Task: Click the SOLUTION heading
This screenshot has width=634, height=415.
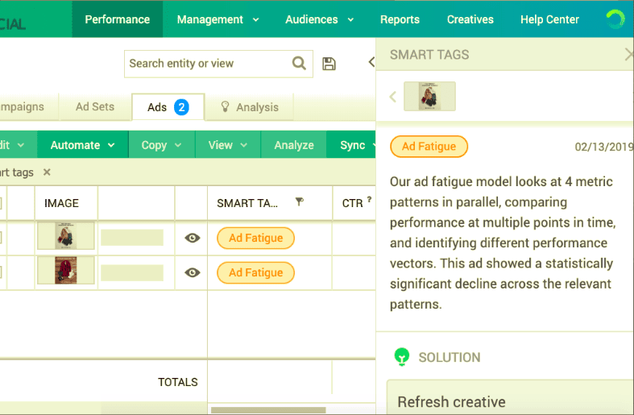Action: 450,357
